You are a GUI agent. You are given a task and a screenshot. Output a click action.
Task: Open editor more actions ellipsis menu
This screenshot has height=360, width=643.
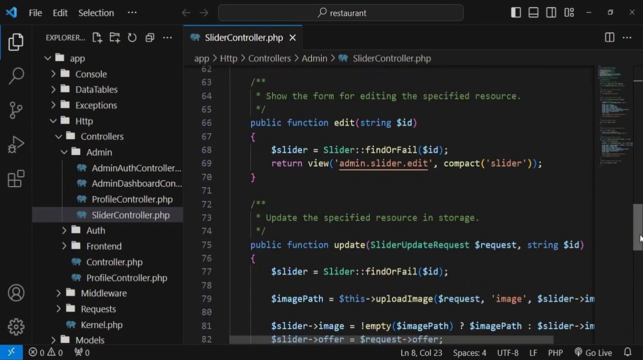[x=627, y=37]
